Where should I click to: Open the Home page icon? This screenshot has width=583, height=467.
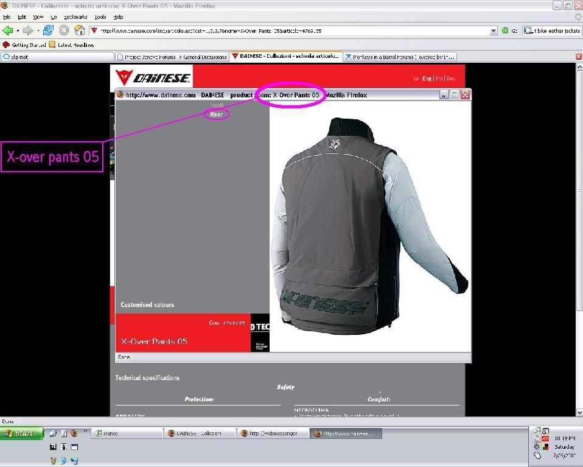click(79, 30)
